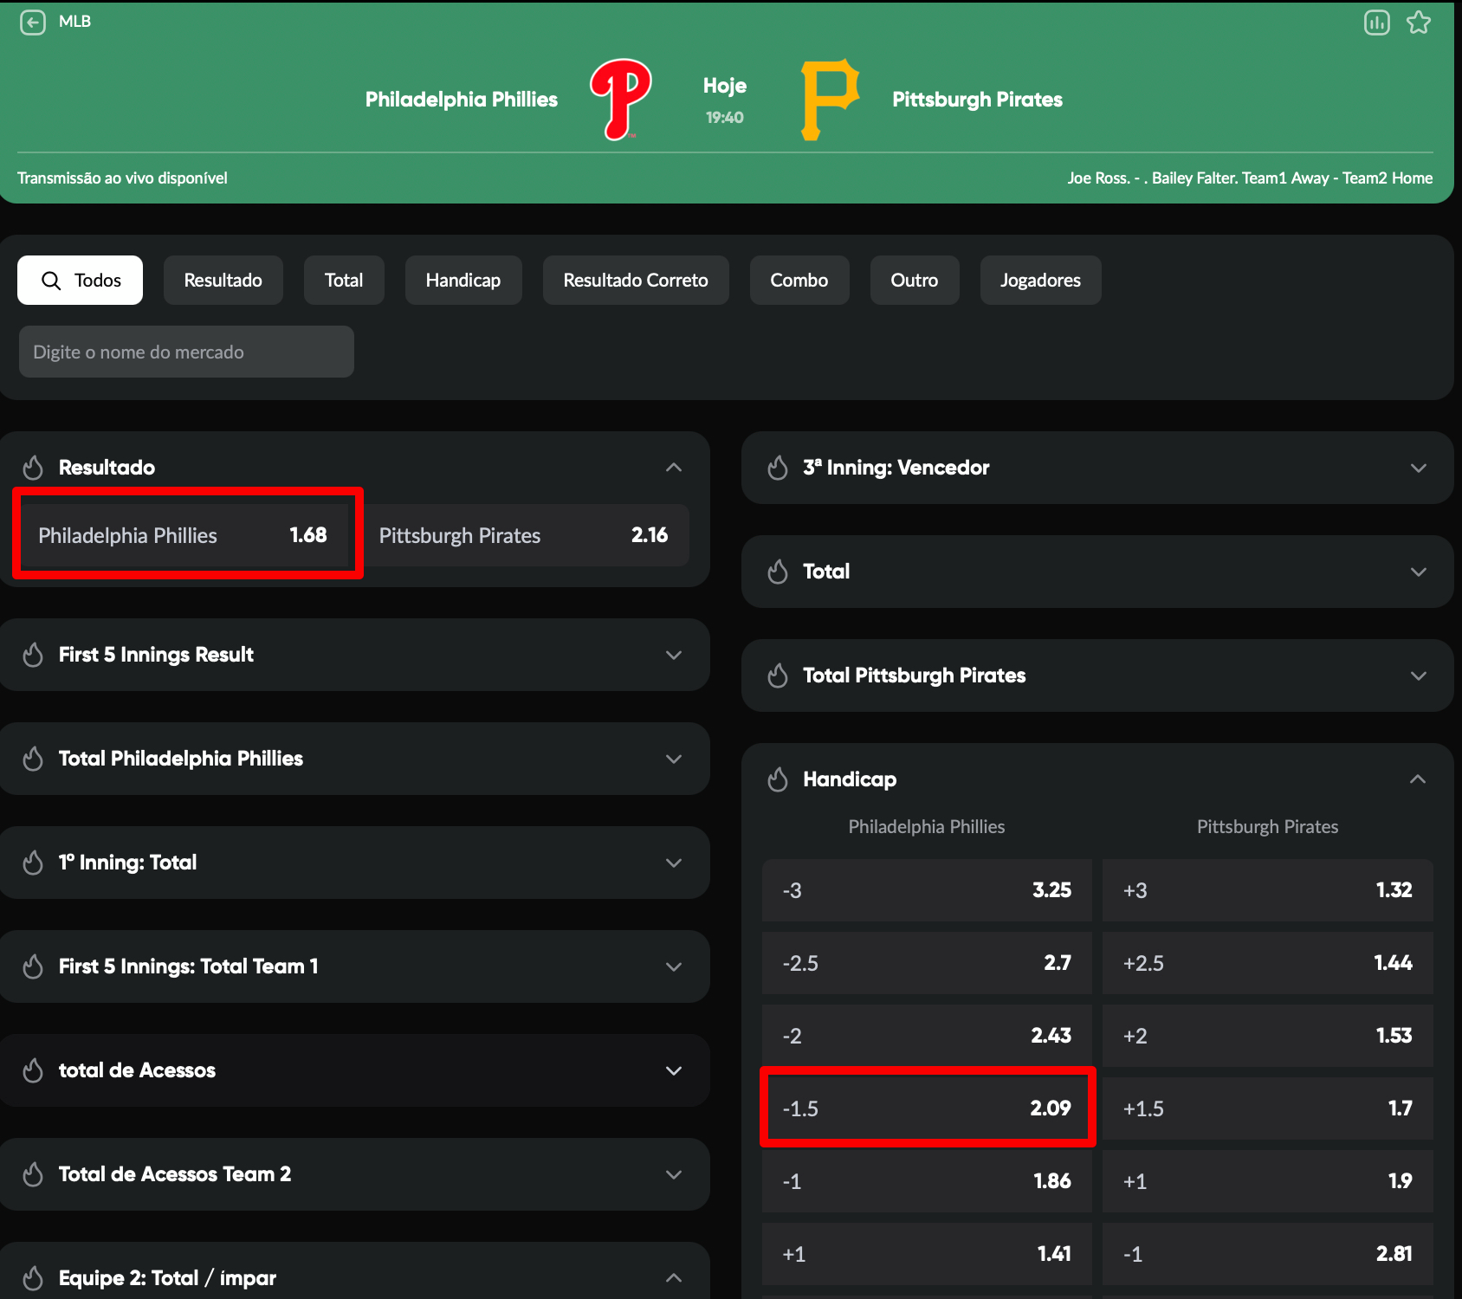Click flame icon beside Equipe 2: Total / ímpar
The height and width of the screenshot is (1299, 1462).
pos(33,1278)
